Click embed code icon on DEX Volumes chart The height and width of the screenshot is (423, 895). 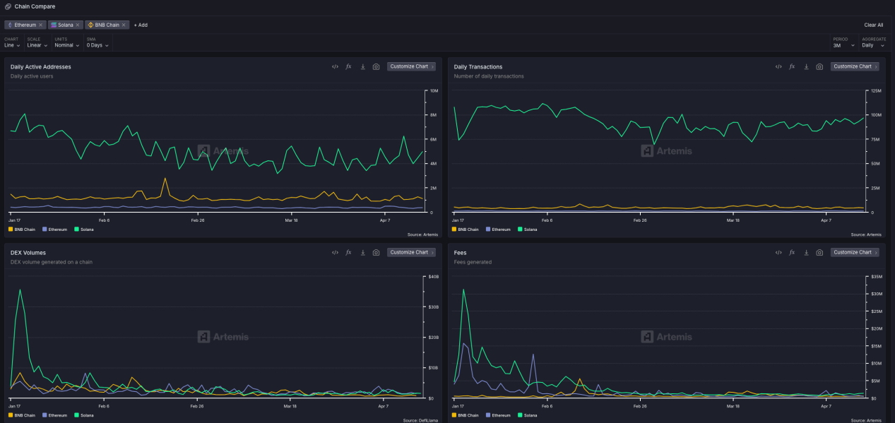[335, 252]
